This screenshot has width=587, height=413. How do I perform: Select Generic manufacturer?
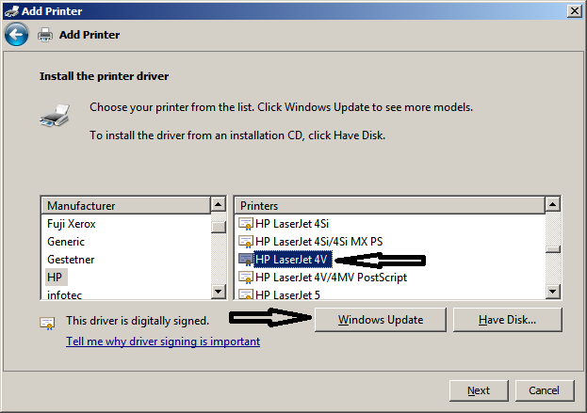click(66, 242)
